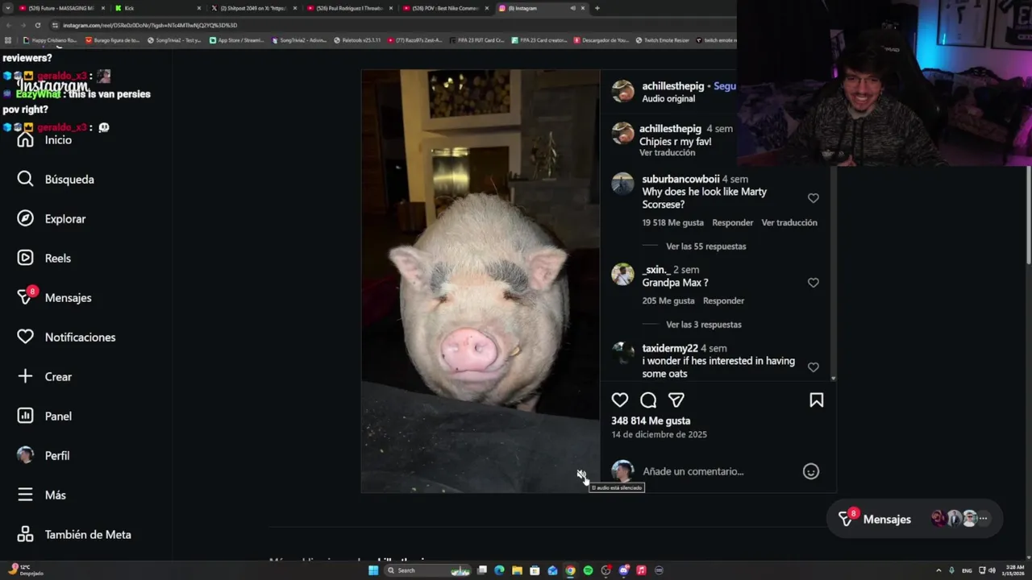Open Spotify from the taskbar
Screen dimensions: 1032x580
[x=588, y=570]
